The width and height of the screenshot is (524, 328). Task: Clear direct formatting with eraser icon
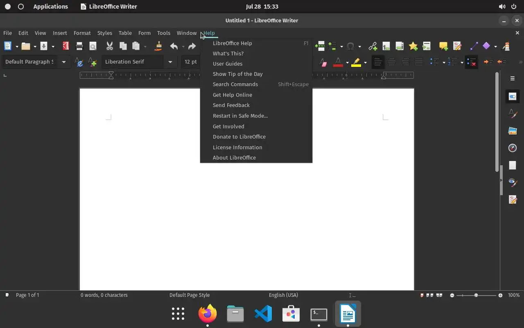pyautogui.click(x=323, y=62)
